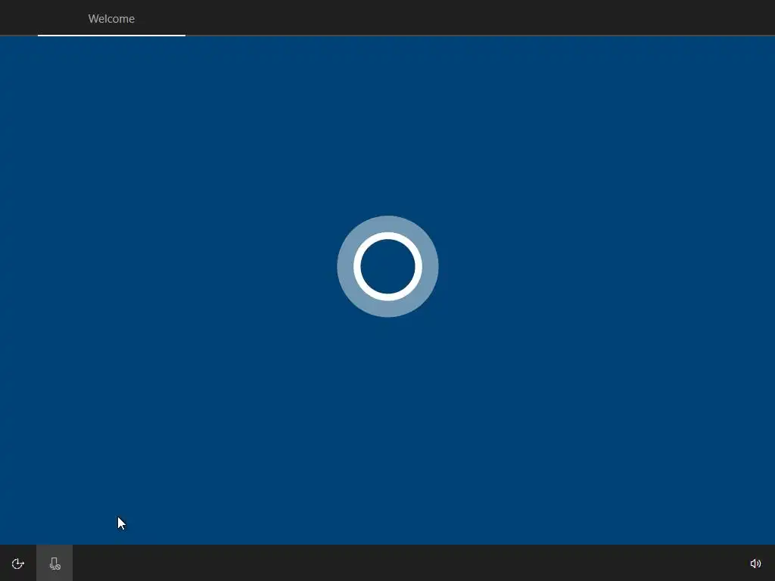Select the Welcome tab

coord(111,19)
